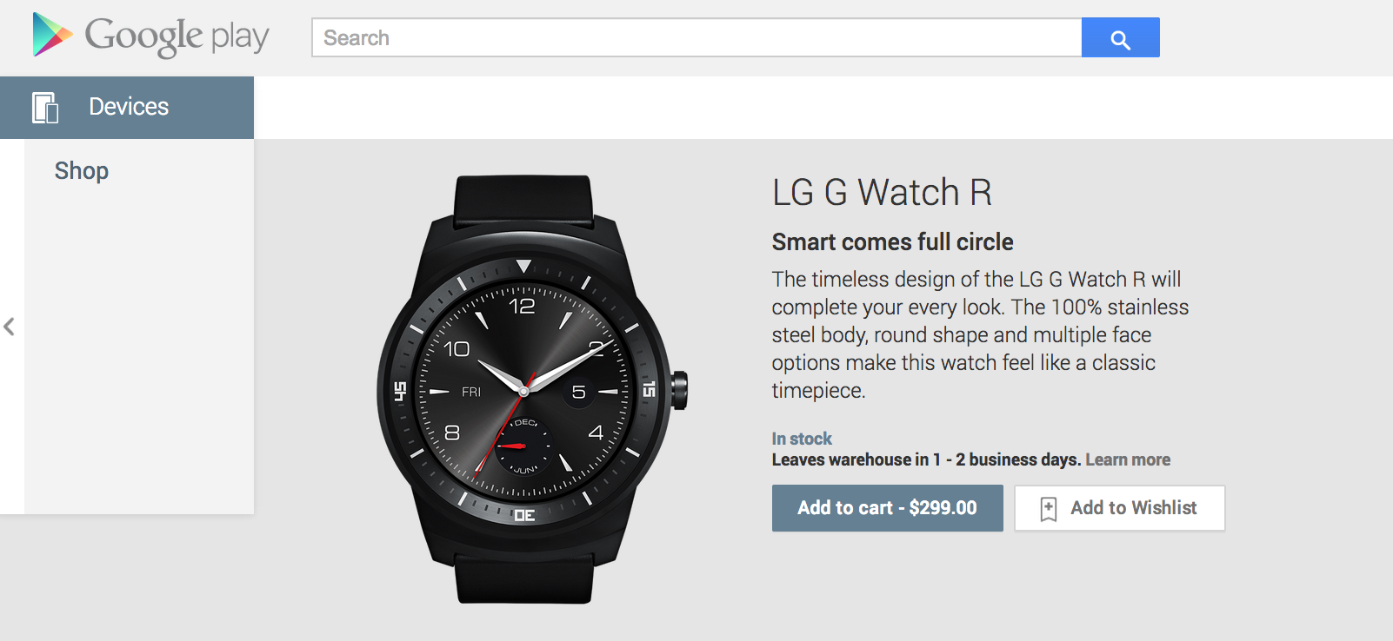The width and height of the screenshot is (1393, 641).
Task: Click the Leaves warehouse shipping notice text
Action: pyautogui.click(x=926, y=459)
